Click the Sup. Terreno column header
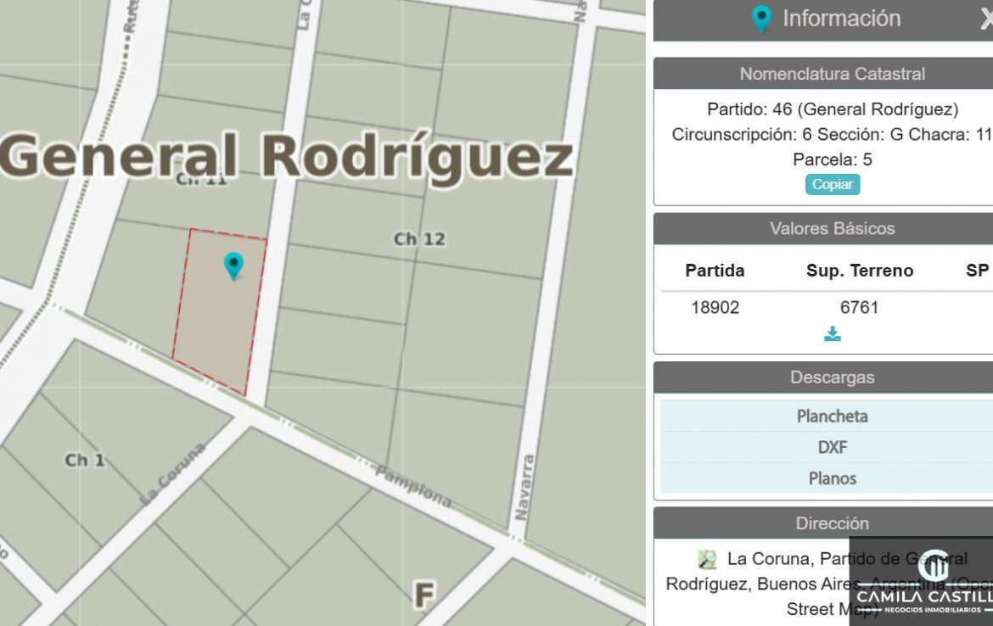 859,271
